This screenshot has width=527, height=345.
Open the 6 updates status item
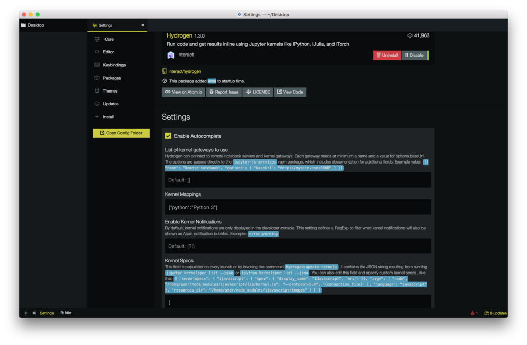496,313
